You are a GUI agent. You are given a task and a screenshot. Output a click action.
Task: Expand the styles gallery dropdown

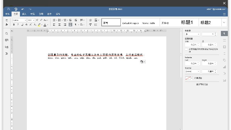[224, 23]
